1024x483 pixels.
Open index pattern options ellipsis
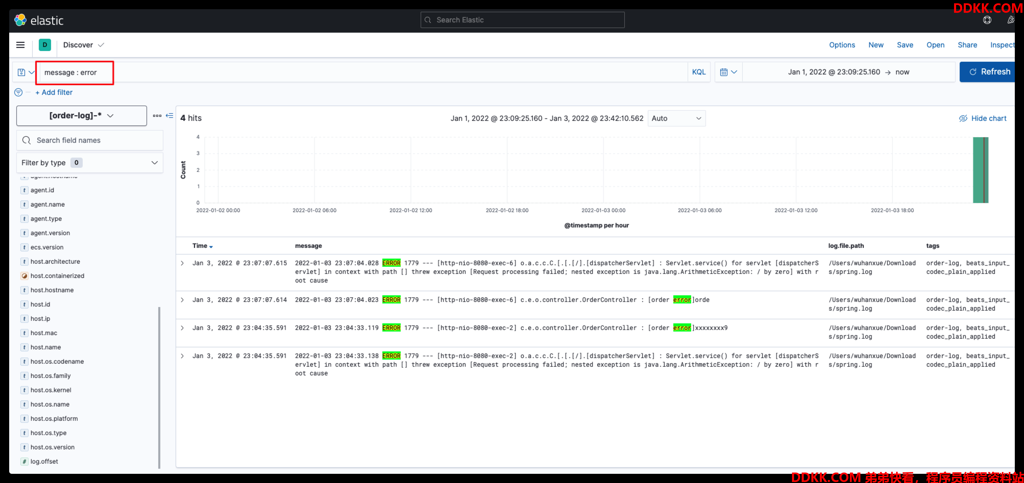click(x=157, y=116)
